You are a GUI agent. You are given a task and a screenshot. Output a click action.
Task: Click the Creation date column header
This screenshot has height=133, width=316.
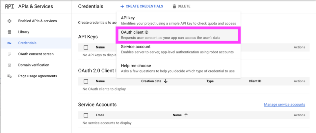coord(151,81)
